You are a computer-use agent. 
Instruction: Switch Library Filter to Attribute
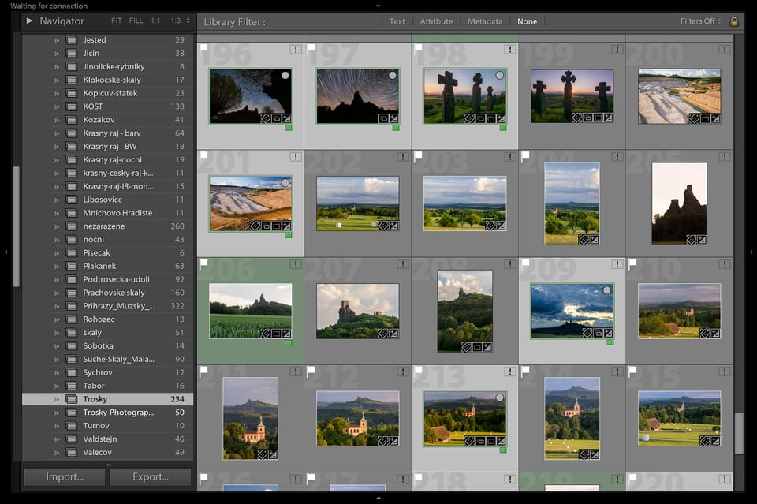point(436,21)
